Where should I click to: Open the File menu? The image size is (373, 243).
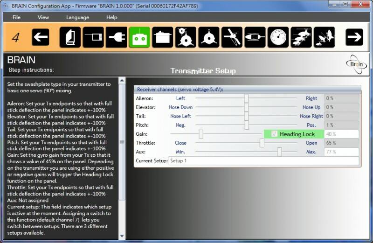[17, 17]
